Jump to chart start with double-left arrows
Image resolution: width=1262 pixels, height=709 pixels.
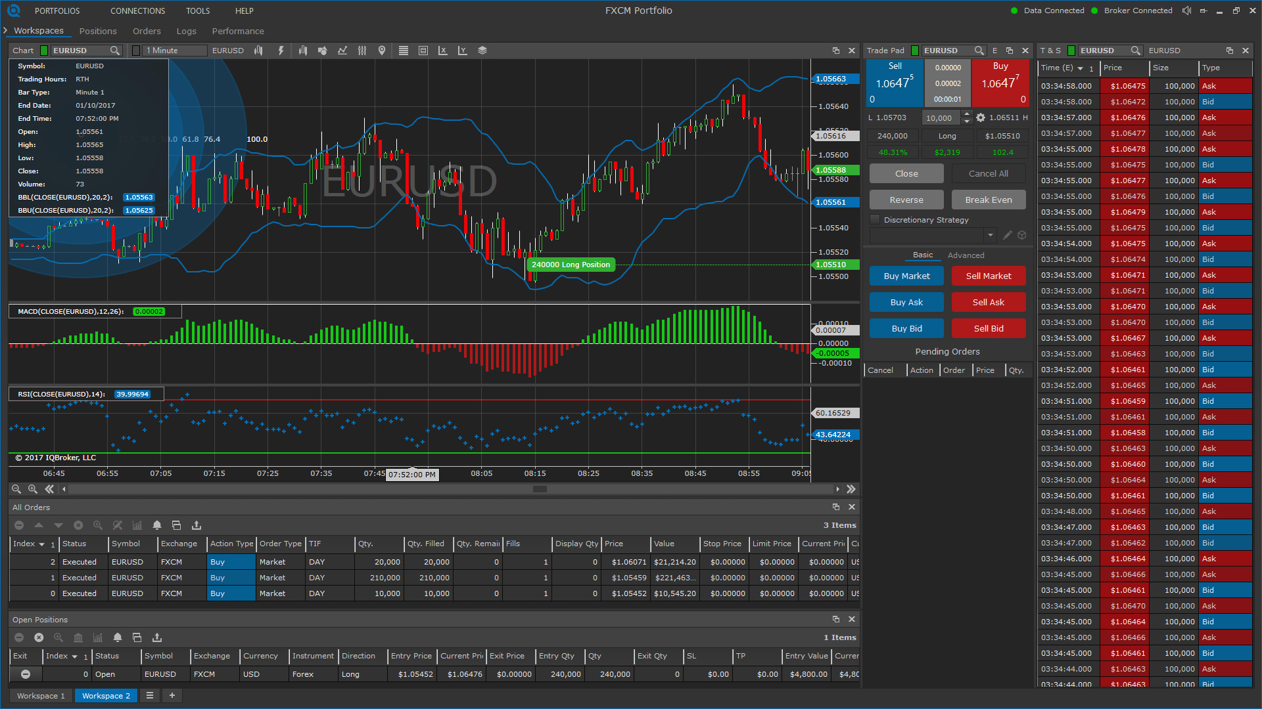(x=49, y=489)
